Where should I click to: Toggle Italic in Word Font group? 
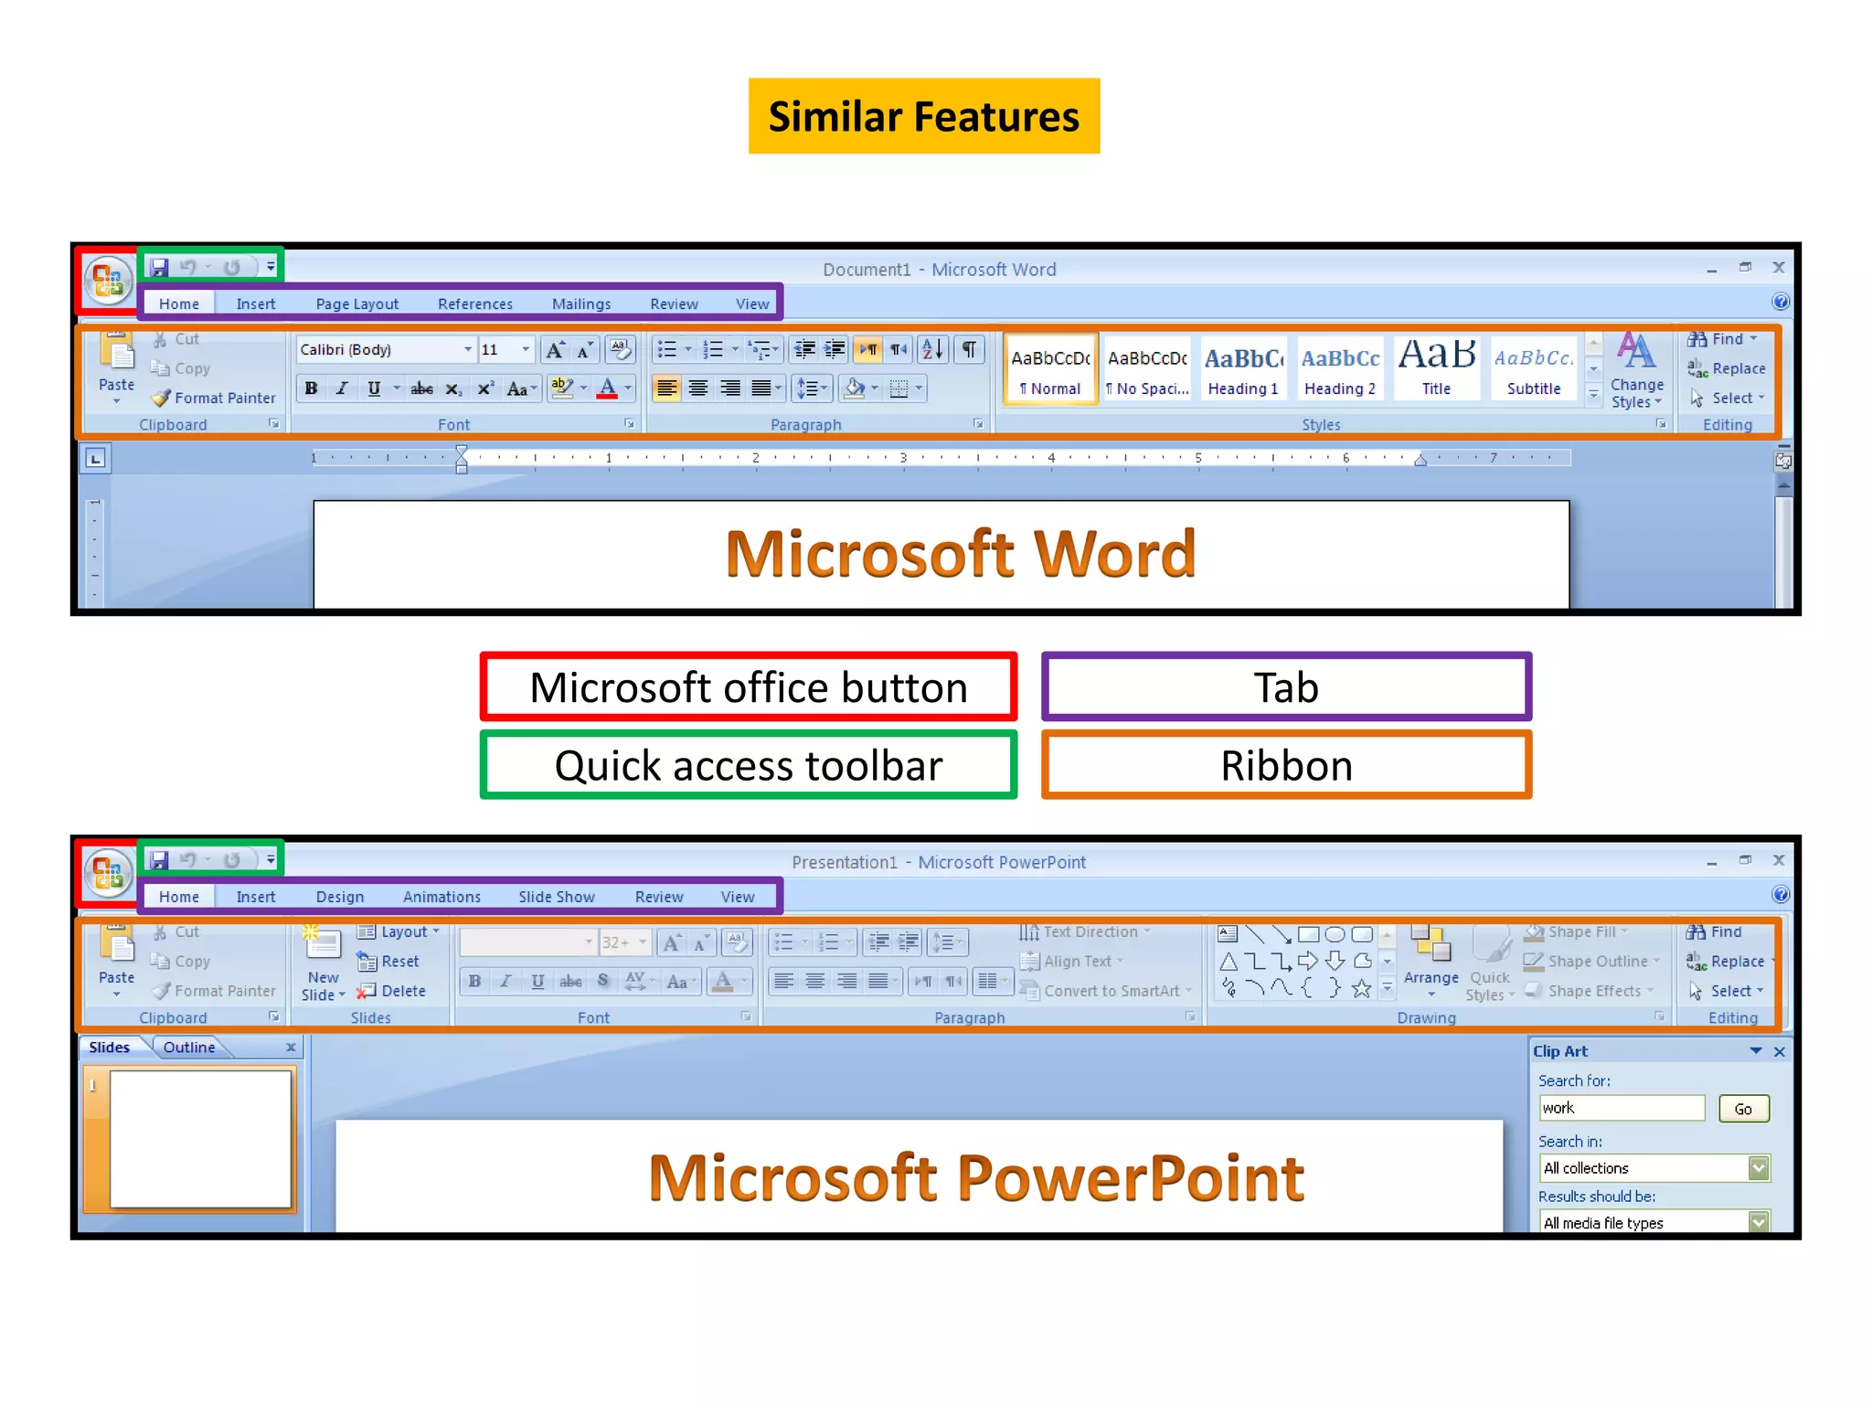pos(342,388)
